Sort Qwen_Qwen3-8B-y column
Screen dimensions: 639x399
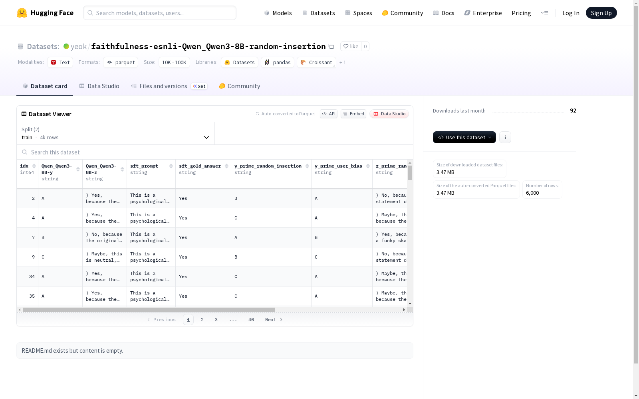[78, 169]
